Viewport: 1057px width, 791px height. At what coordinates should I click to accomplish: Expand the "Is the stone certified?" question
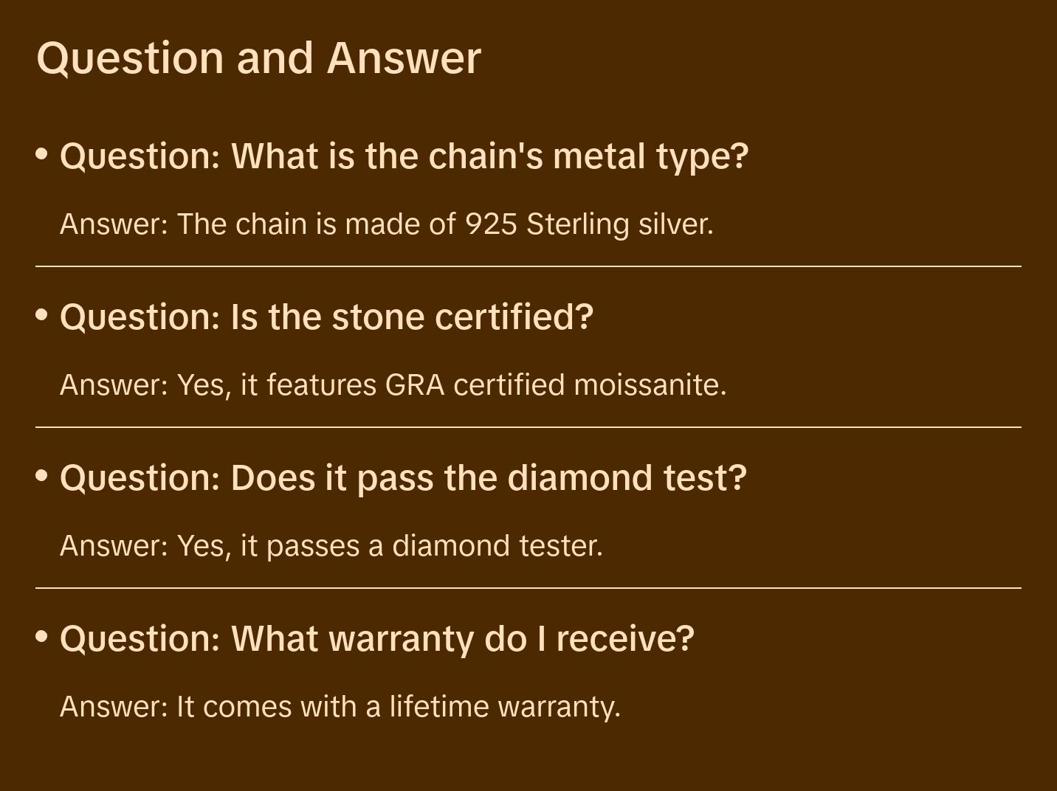point(326,317)
